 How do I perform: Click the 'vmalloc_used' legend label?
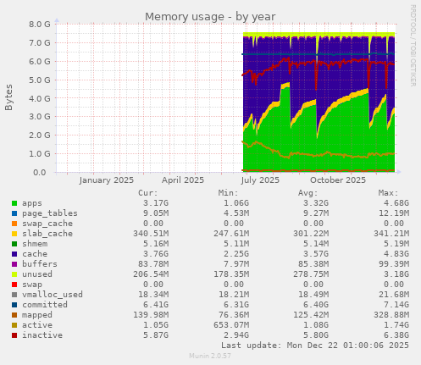coord(53,295)
